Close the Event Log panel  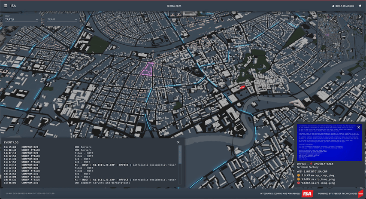178,142
